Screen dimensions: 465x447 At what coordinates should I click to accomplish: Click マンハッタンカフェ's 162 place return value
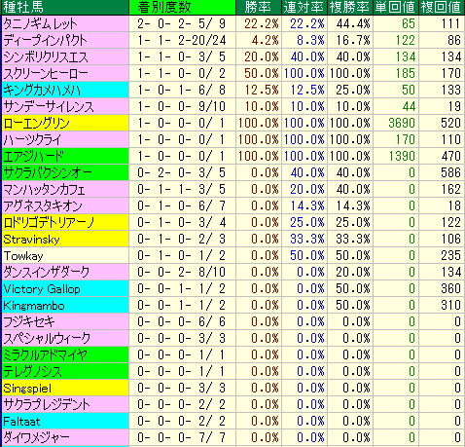450,189
